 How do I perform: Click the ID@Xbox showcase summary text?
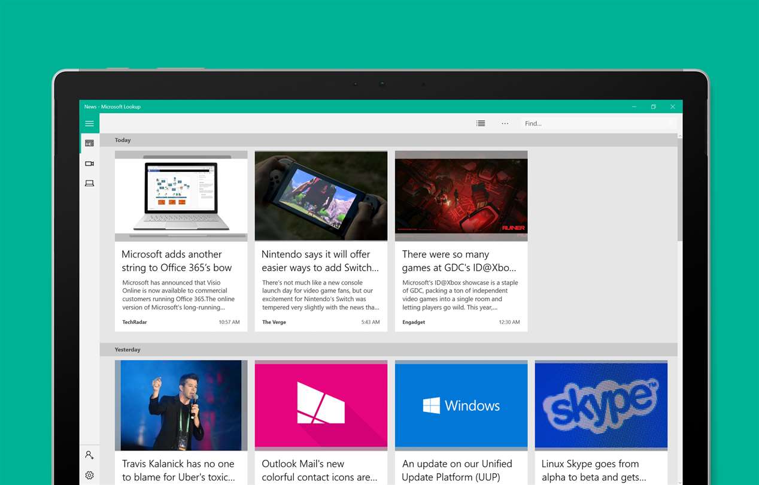click(x=460, y=295)
